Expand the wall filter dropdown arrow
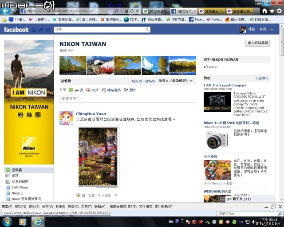 coord(191,81)
